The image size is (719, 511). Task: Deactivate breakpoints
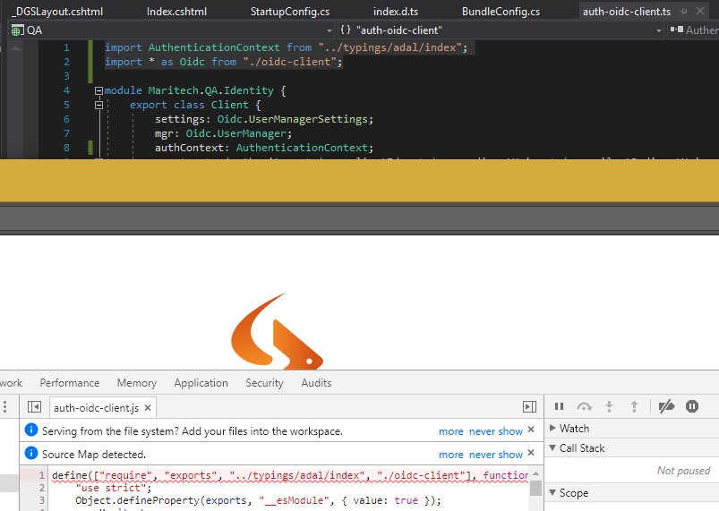pos(666,406)
